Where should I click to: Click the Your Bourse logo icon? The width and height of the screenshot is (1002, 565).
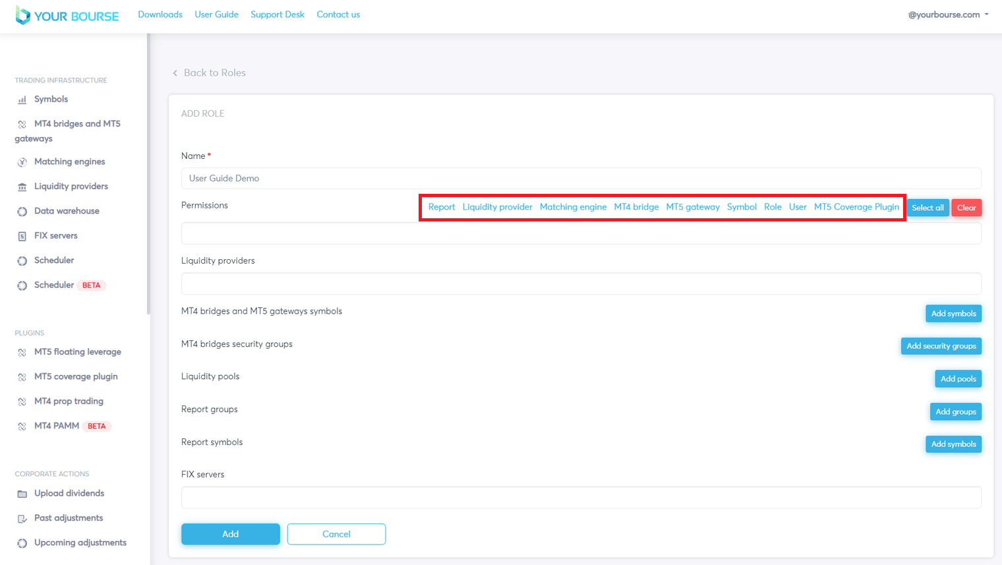[x=22, y=15]
